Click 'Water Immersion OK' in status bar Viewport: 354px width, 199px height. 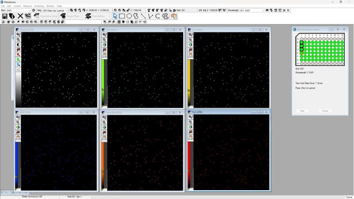click(x=32, y=197)
